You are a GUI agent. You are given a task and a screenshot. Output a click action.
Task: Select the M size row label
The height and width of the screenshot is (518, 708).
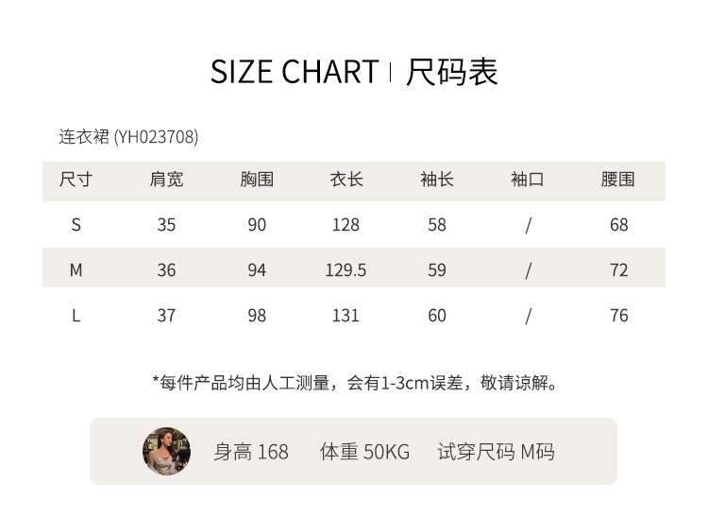click(76, 270)
